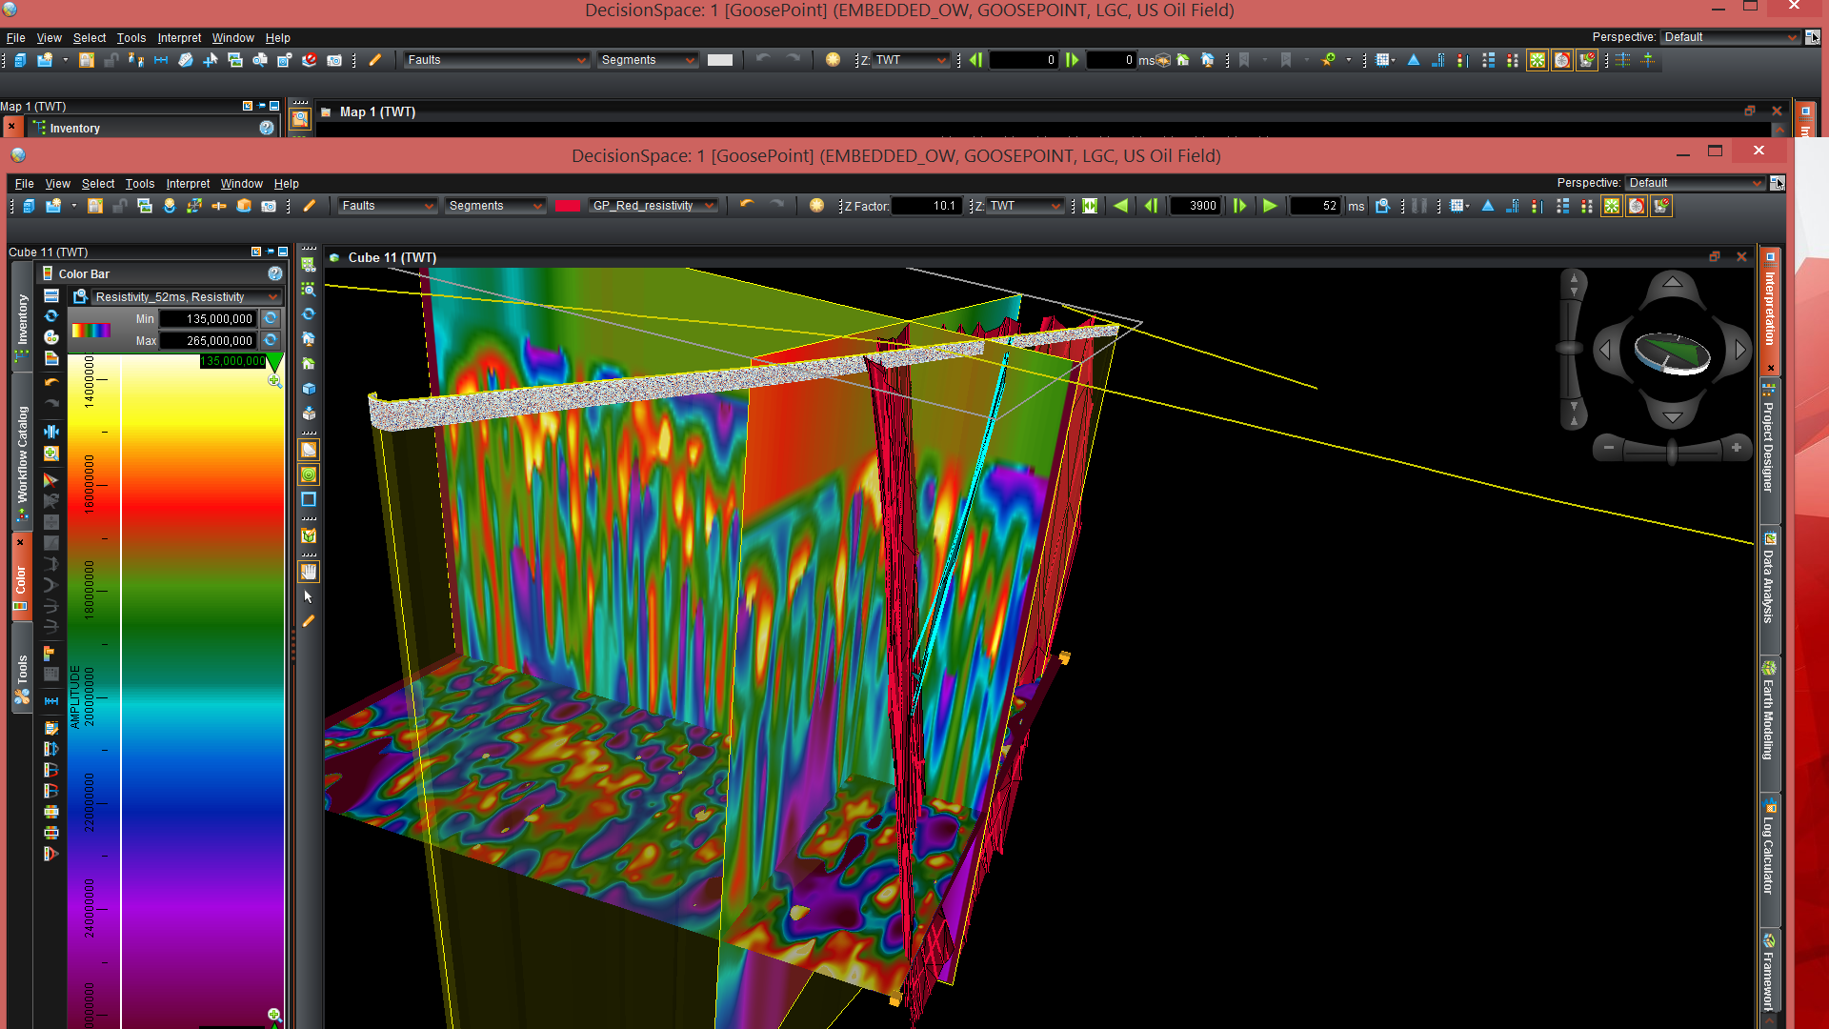This screenshot has width=1829, height=1029.
Task: Open the Tools menu in front window
Action: pyautogui.click(x=139, y=184)
